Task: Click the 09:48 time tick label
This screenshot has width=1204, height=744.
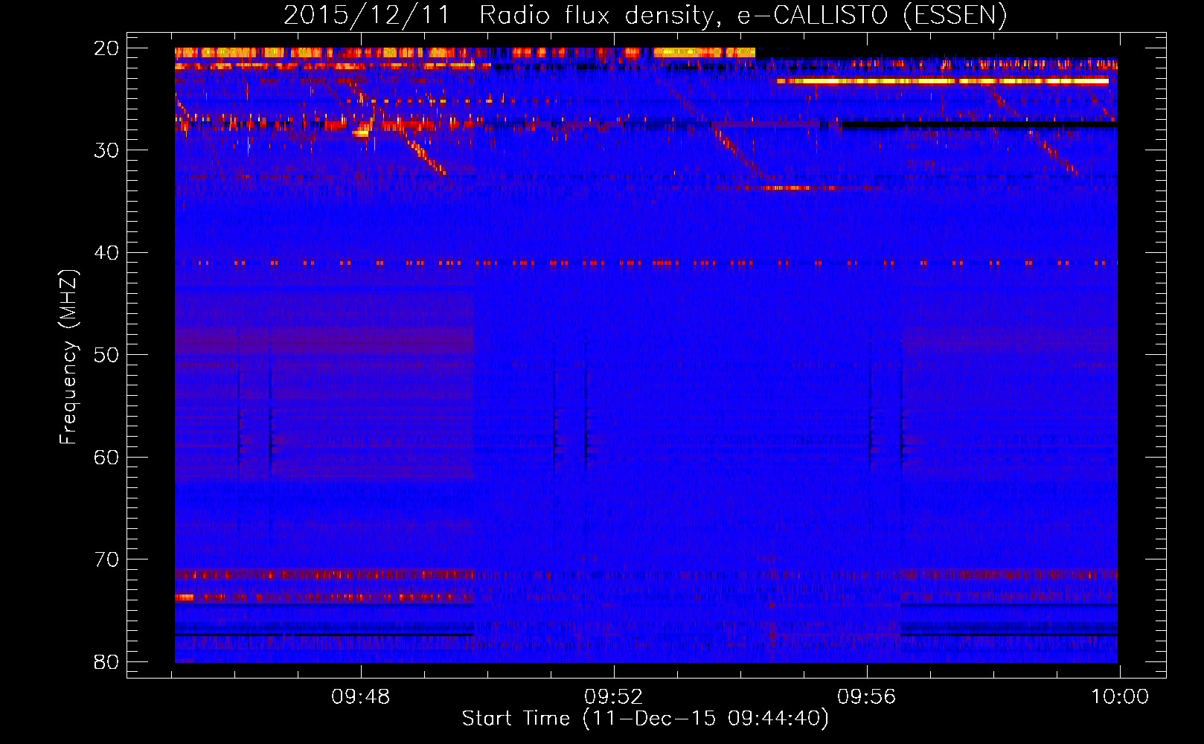Action: point(361,697)
